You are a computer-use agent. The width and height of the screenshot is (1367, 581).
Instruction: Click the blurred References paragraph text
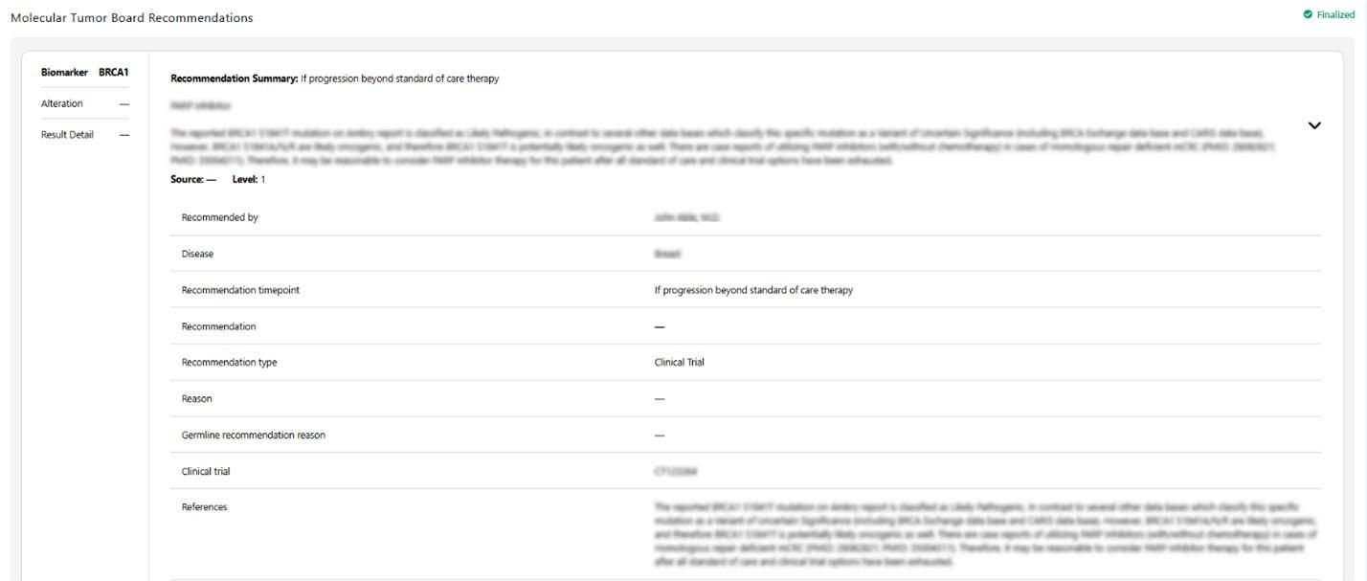986,533
